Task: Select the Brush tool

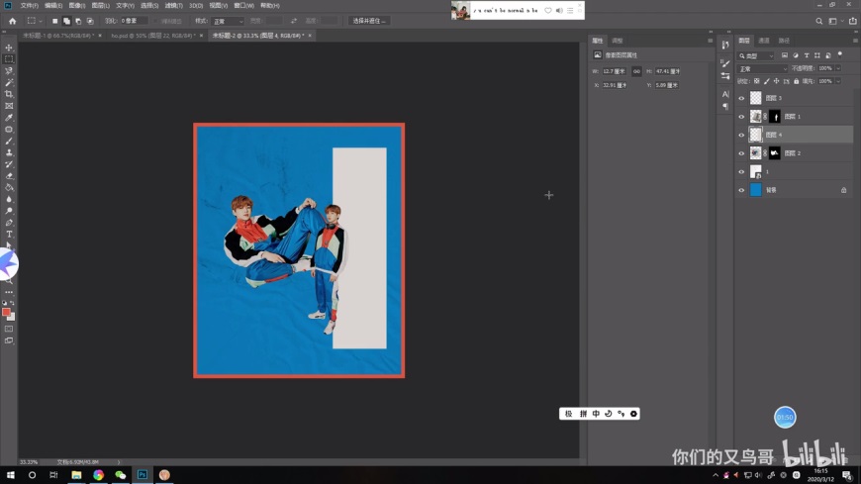Action: point(9,142)
